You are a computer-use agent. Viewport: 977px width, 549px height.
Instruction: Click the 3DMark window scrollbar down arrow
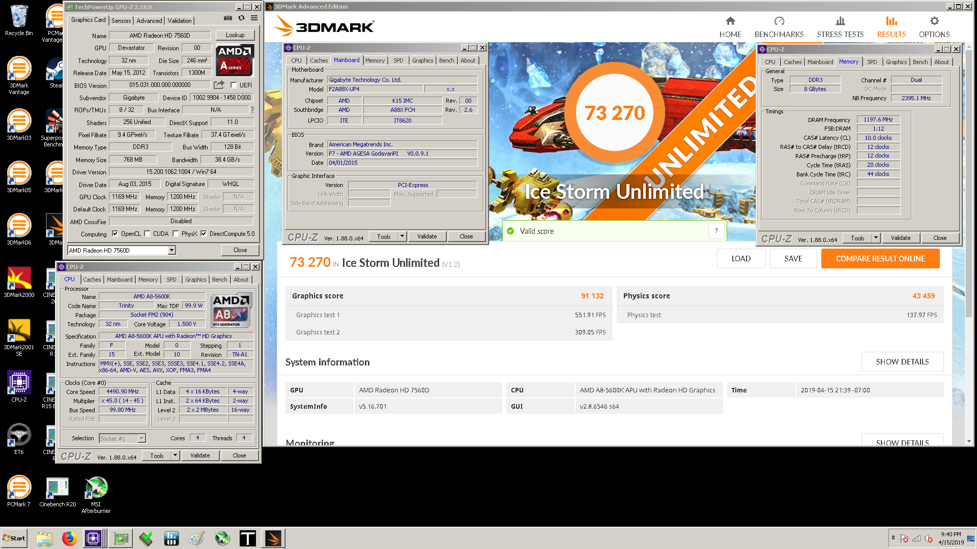point(968,442)
